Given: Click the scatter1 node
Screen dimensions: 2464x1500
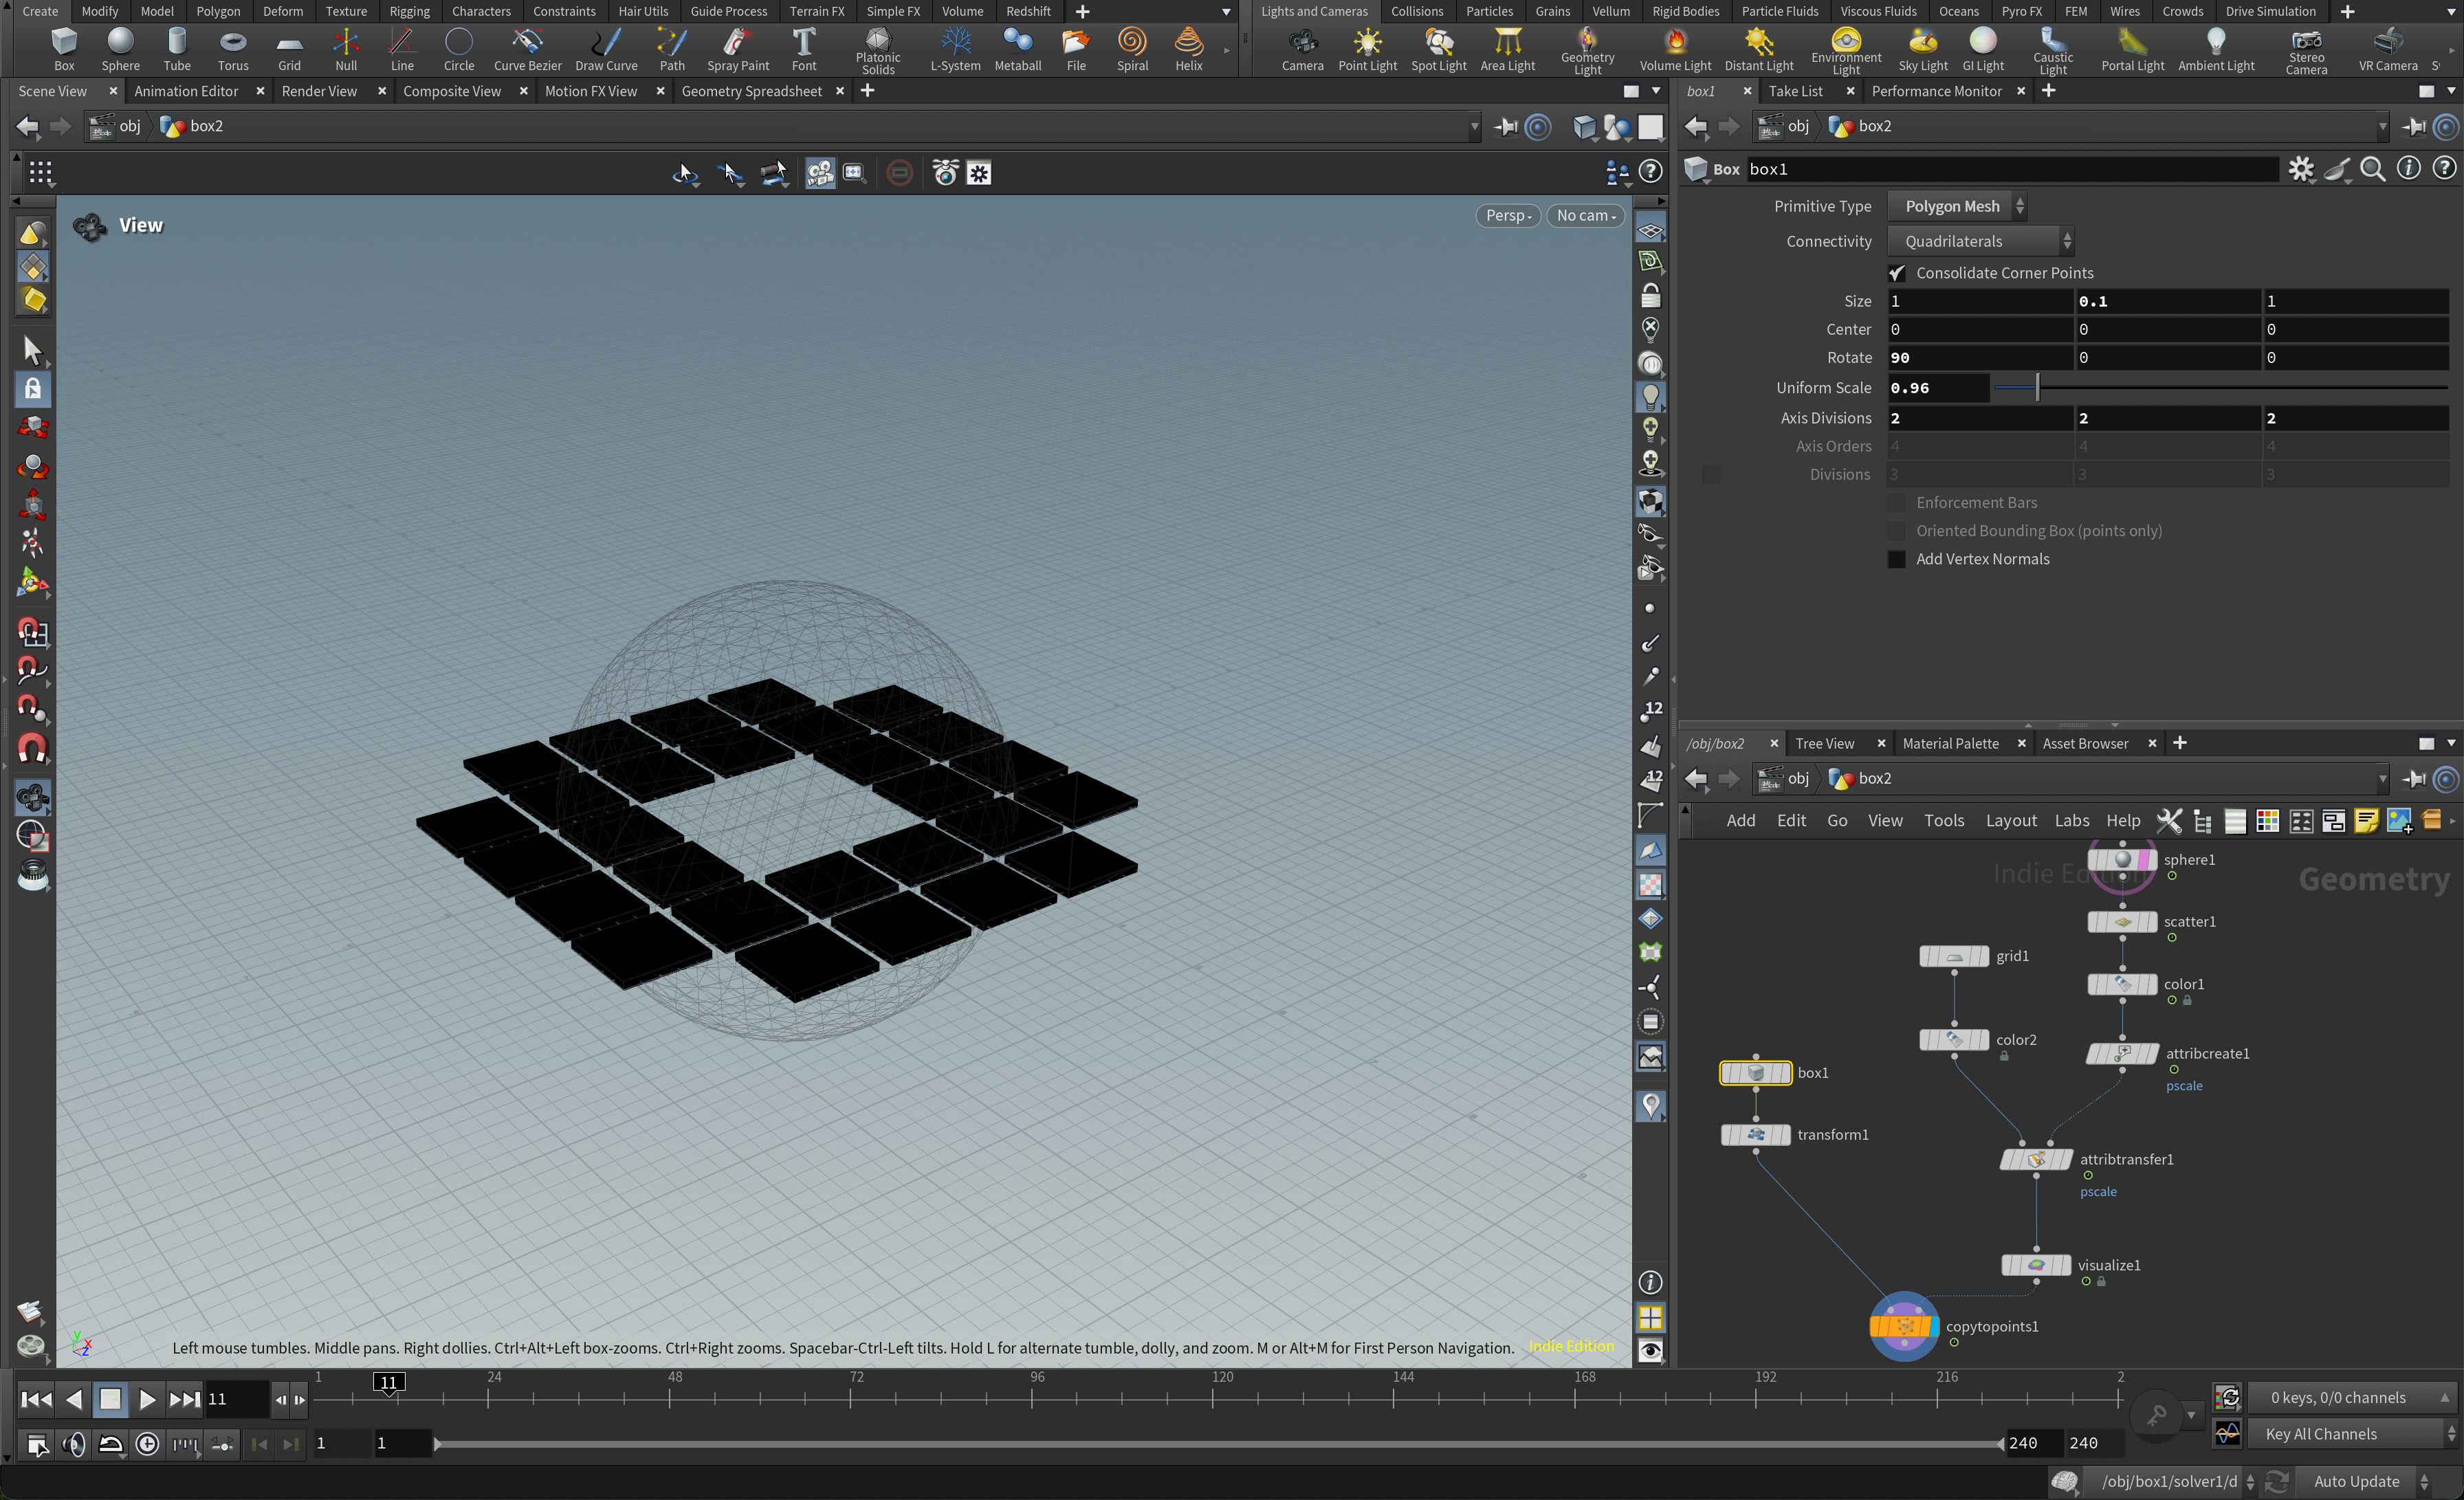Looking at the screenshot, I should 2122,922.
